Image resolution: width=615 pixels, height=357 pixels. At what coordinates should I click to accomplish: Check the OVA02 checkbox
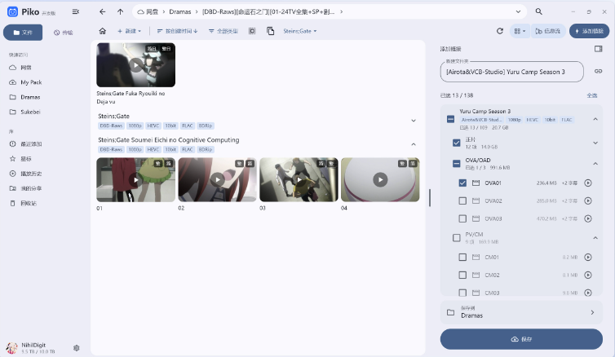click(462, 201)
